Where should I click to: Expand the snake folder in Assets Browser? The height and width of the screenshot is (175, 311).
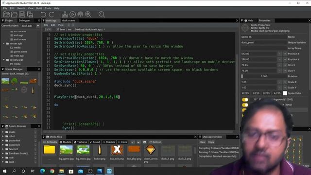coord(3,132)
